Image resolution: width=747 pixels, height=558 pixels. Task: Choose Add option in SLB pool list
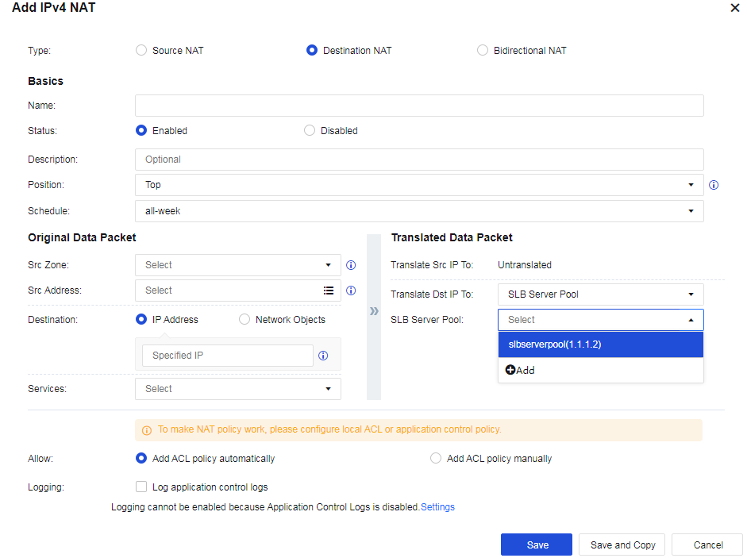pos(521,371)
